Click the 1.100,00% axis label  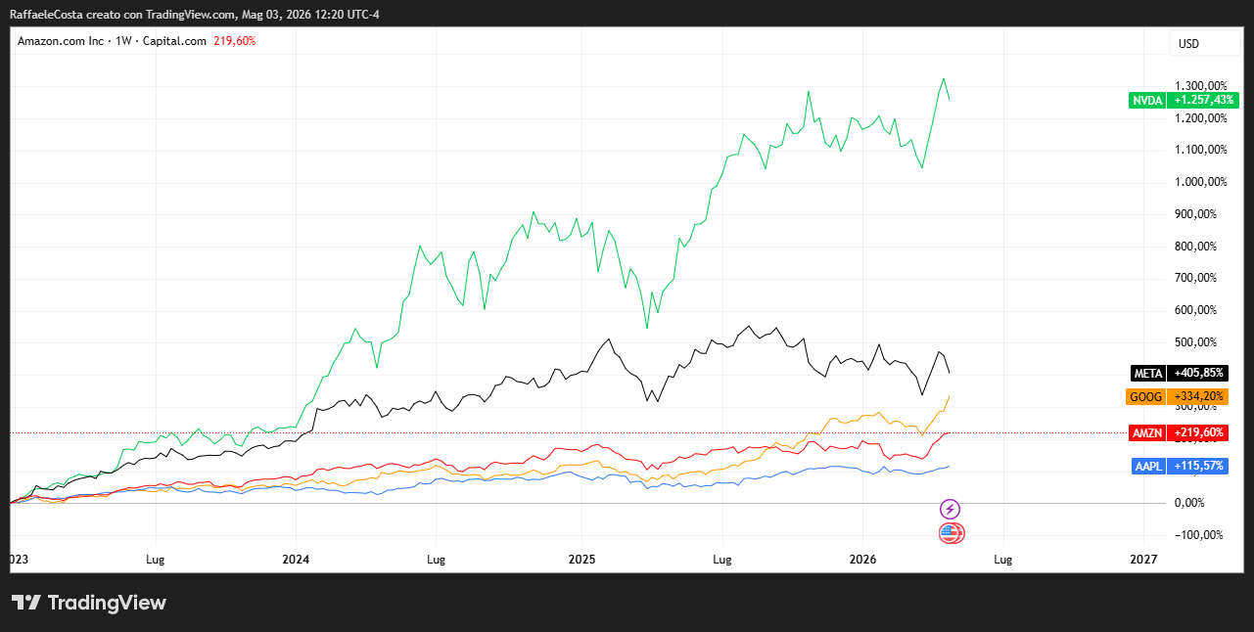click(1199, 150)
